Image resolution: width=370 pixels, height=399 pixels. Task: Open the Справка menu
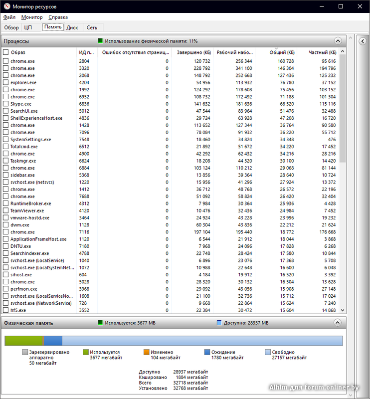[x=58, y=17]
